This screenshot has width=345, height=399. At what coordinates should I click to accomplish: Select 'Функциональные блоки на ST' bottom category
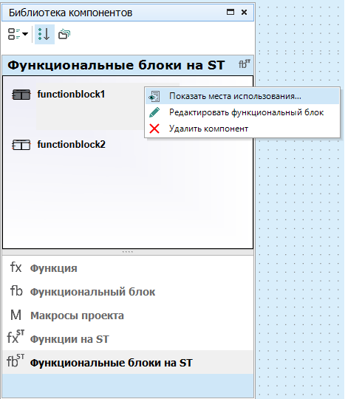(128, 362)
